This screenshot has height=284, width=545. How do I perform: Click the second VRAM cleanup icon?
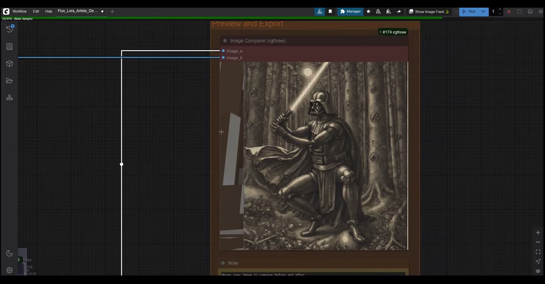tap(388, 11)
